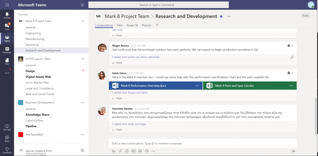Open options for Mark 8 Parts and Spec List.xlsx
318x156 pixels.
291,86
